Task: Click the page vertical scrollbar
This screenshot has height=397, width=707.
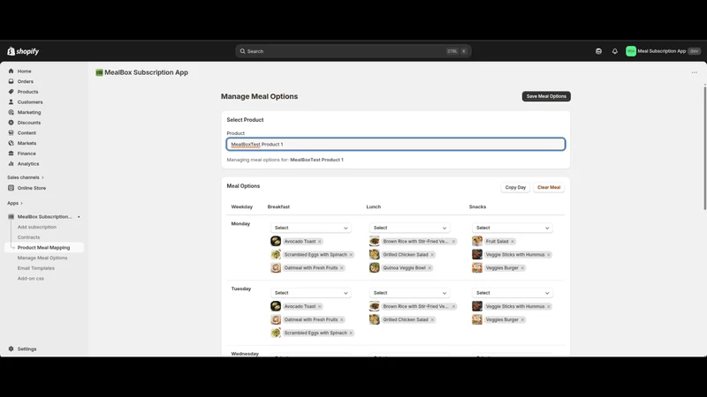Action: 704,147
